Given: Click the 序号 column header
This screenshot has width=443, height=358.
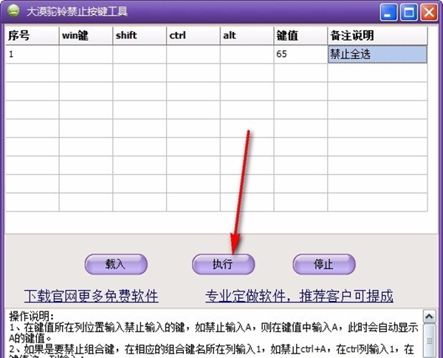Looking at the screenshot, I should 32,36.
